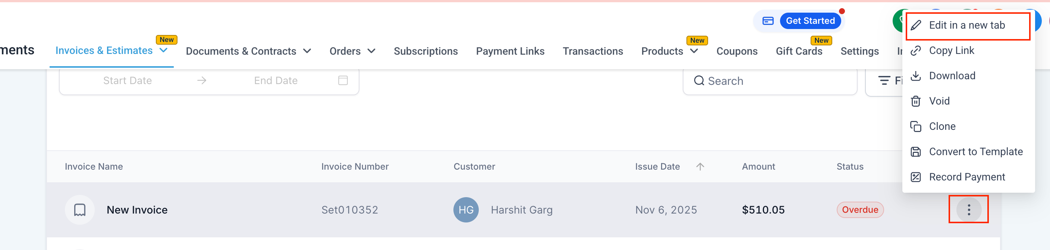Open the three-dot actions menu for New Invoice
This screenshot has width=1050, height=250.
pos(968,209)
